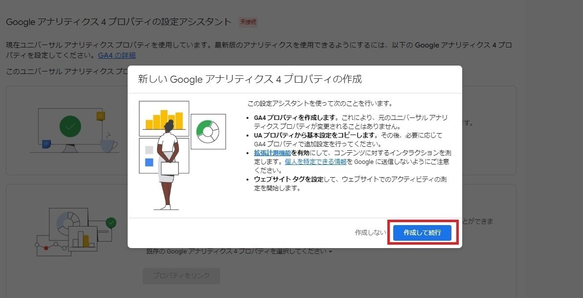
Task: Click the woman-with-charts illustration in the dialog
Action: point(182,155)
